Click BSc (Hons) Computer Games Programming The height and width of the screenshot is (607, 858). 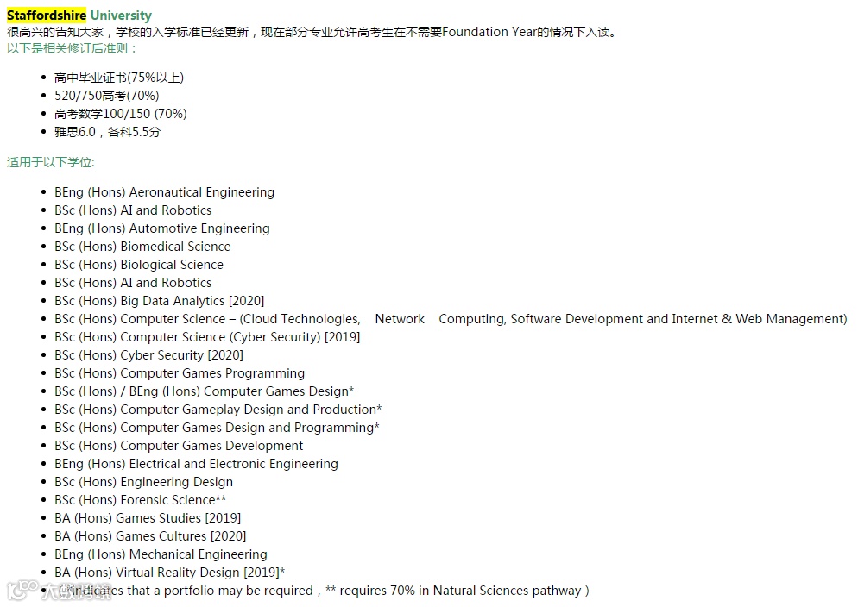180,372
